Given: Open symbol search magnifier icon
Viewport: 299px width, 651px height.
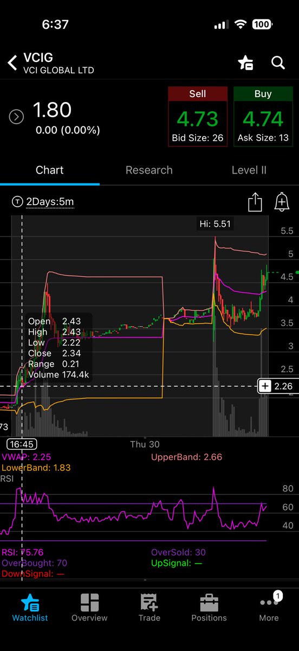Looking at the screenshot, I should (x=278, y=63).
